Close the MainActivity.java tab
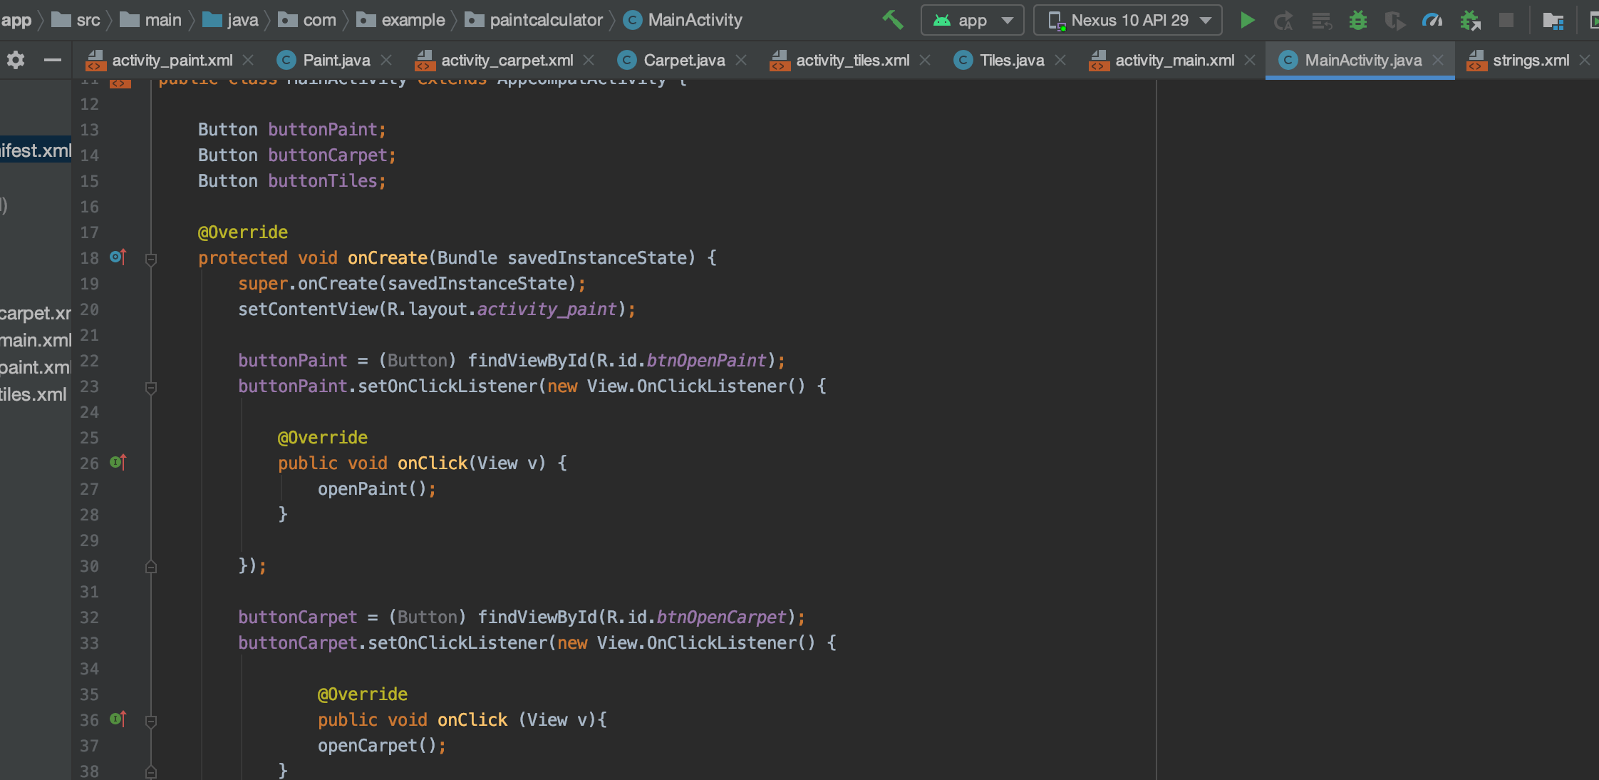The height and width of the screenshot is (780, 1599). point(1438,60)
